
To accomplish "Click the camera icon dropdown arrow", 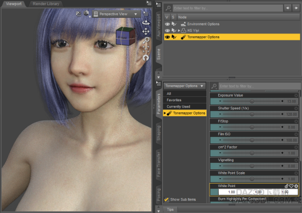I will pos(90,17).
